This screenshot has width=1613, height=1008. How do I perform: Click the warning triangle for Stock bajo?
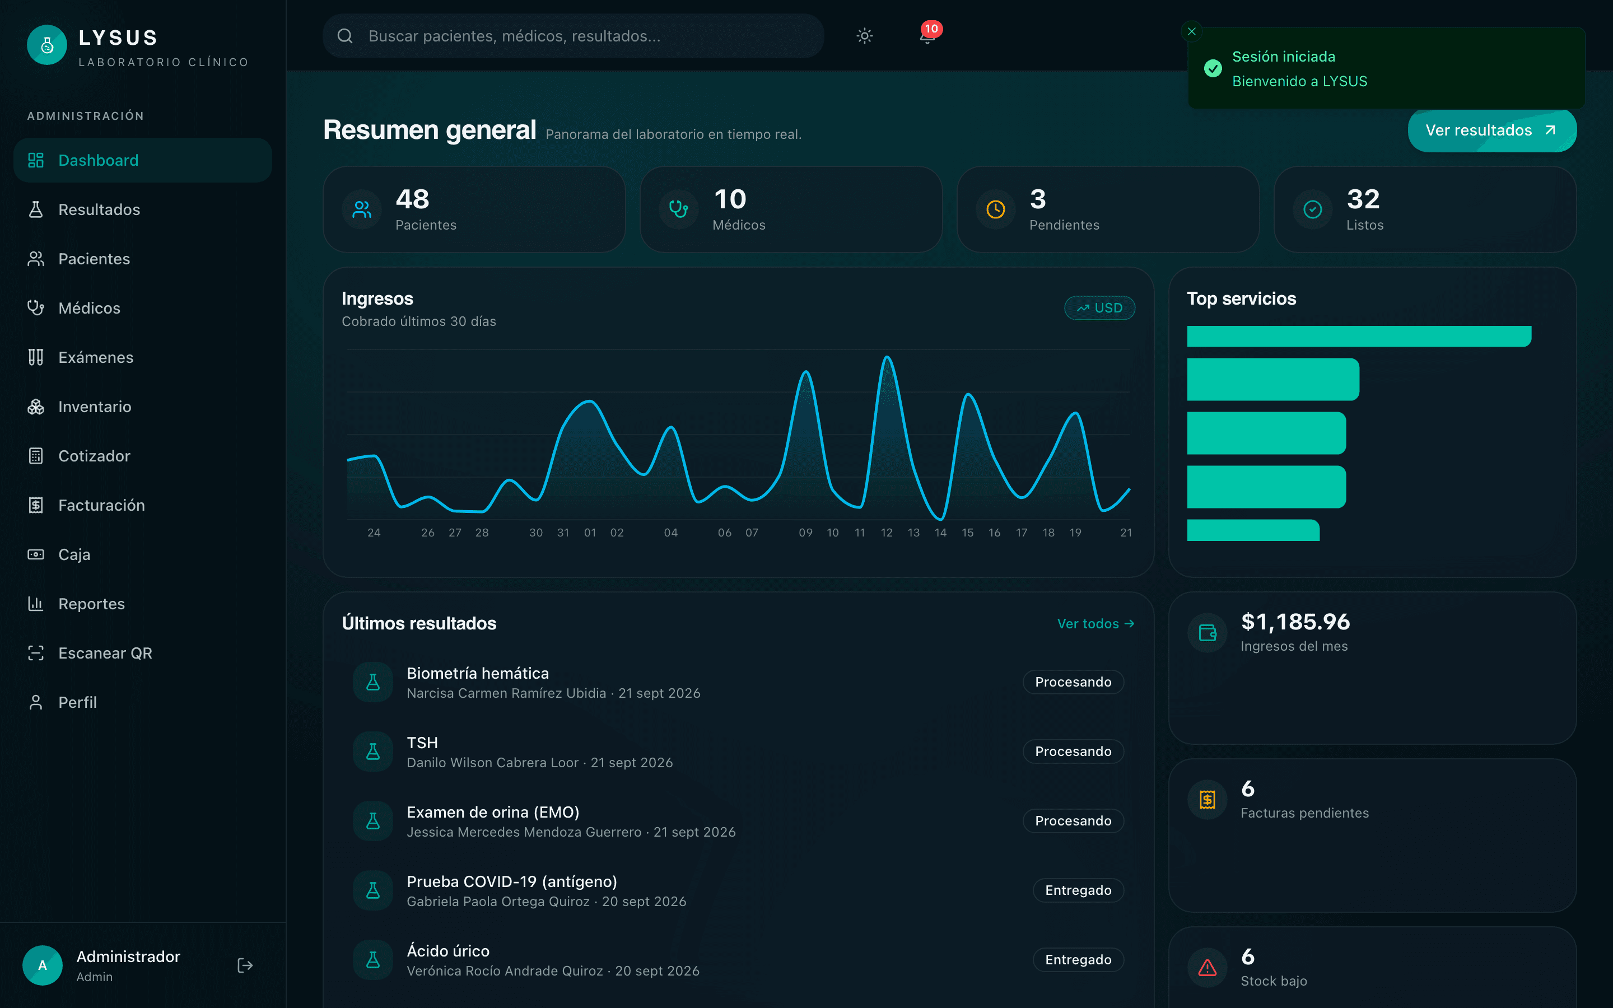point(1207,967)
